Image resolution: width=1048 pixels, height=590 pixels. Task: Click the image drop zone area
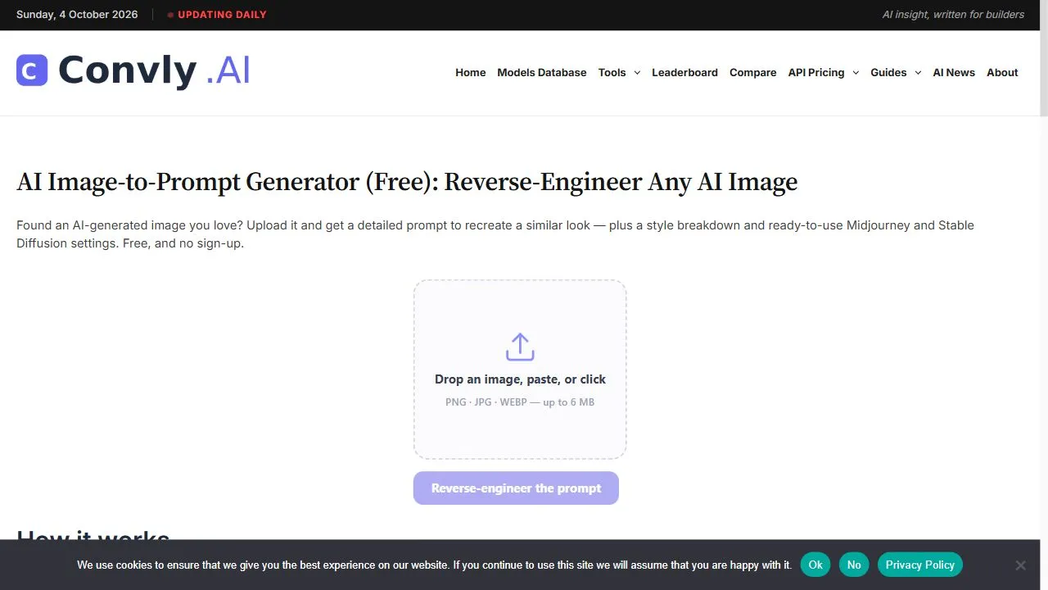520,370
